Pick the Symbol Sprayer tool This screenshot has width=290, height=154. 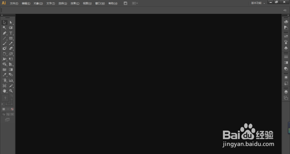pyautogui.click(x=4, y=80)
